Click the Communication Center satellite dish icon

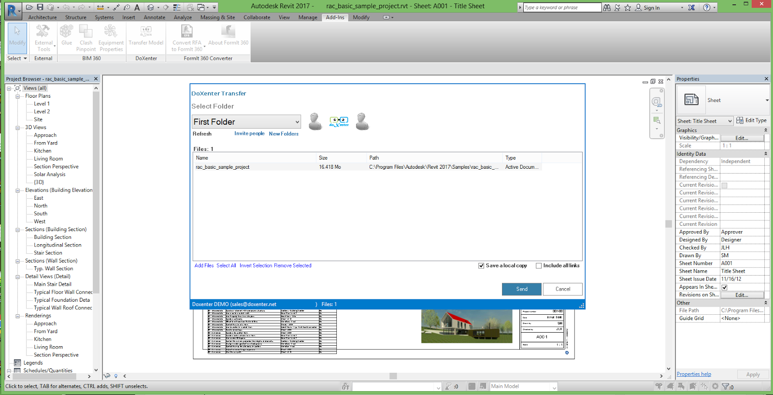point(617,7)
